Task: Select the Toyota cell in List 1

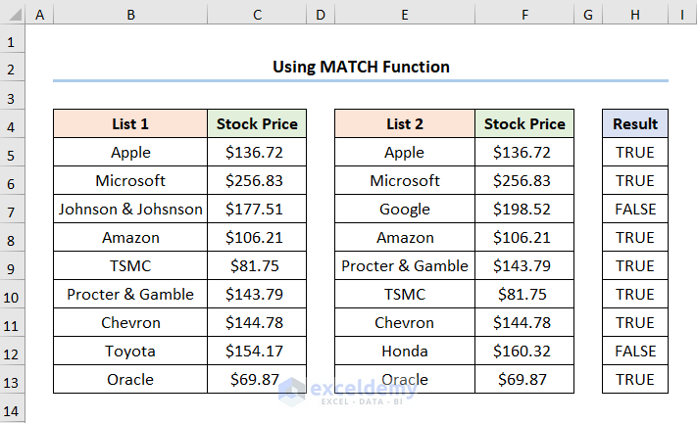Action: pyautogui.click(x=130, y=352)
